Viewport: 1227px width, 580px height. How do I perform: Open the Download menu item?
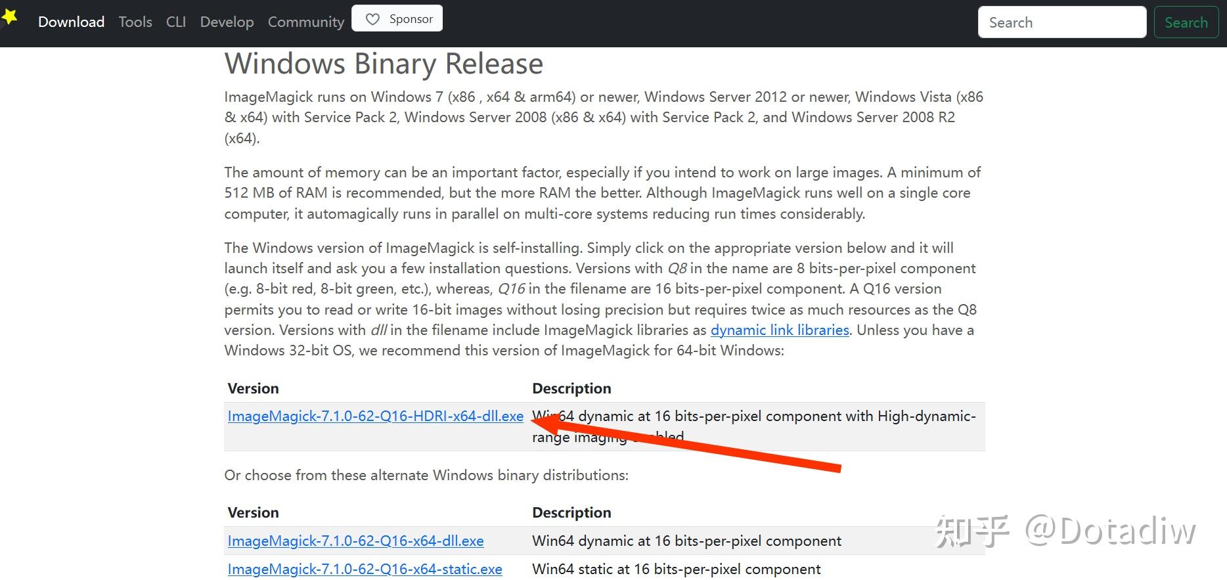click(71, 22)
